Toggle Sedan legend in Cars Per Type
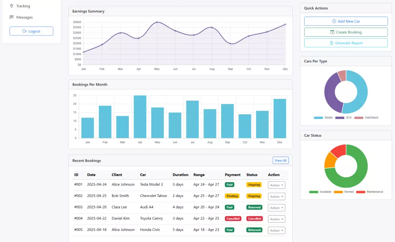395x242 pixels. pyautogui.click(x=323, y=117)
